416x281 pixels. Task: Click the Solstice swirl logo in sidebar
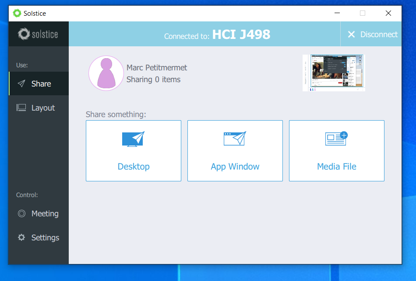(x=24, y=34)
